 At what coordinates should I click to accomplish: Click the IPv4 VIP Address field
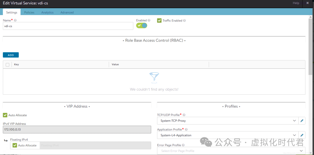click(77, 129)
